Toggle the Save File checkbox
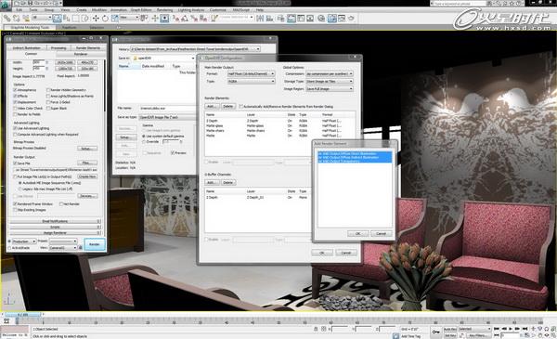Viewport: 557px width, 339px height. [x=15, y=163]
